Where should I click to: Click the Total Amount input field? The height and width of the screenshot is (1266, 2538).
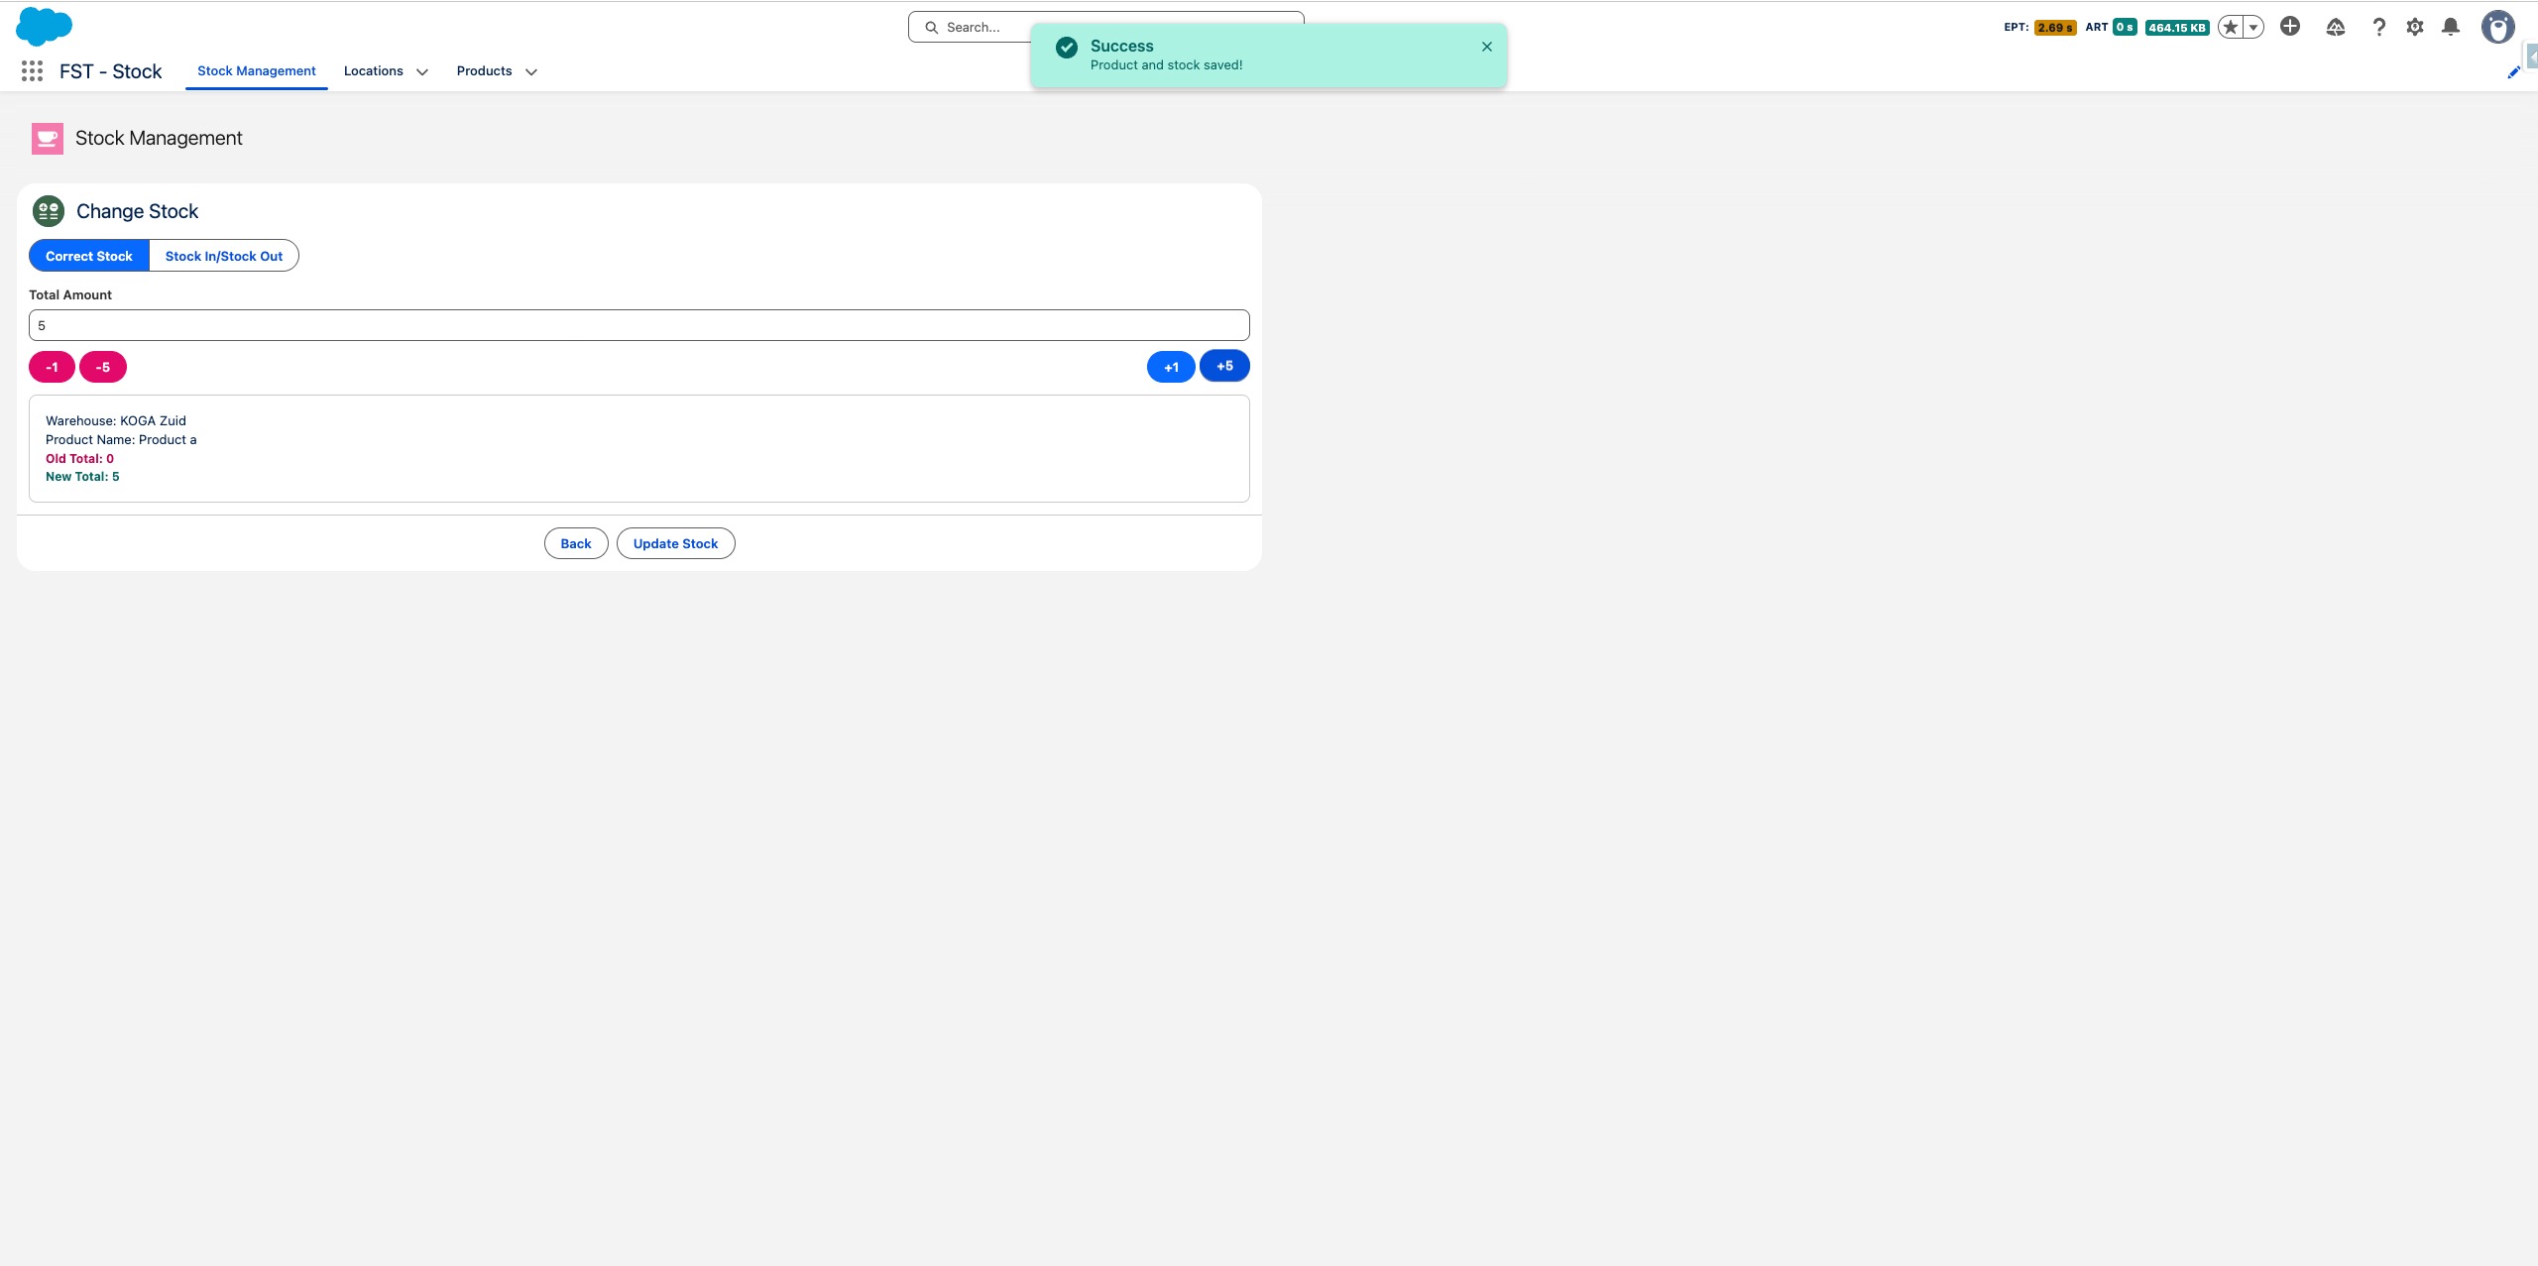pos(638,325)
